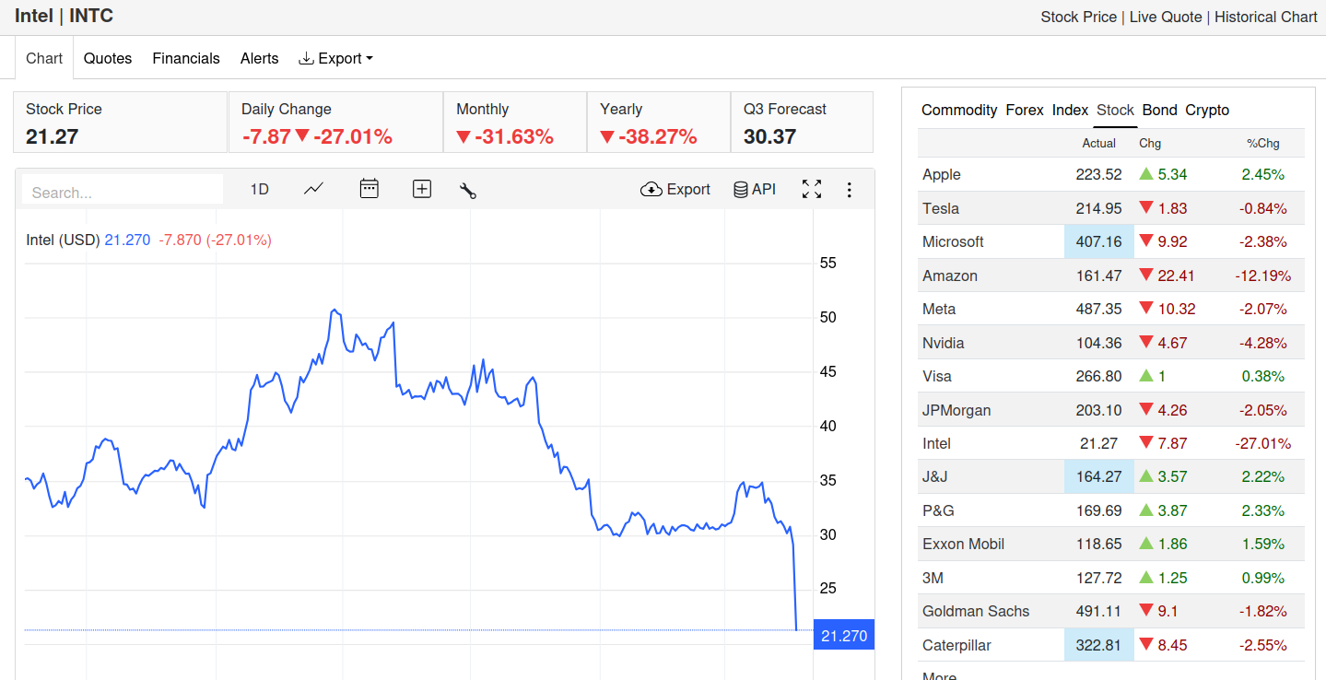Open the Amazon stock link
The width and height of the screenshot is (1326, 680).
(x=950, y=276)
